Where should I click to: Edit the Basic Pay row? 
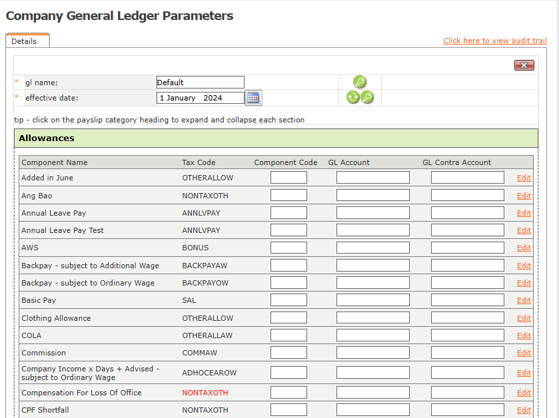coord(524,300)
